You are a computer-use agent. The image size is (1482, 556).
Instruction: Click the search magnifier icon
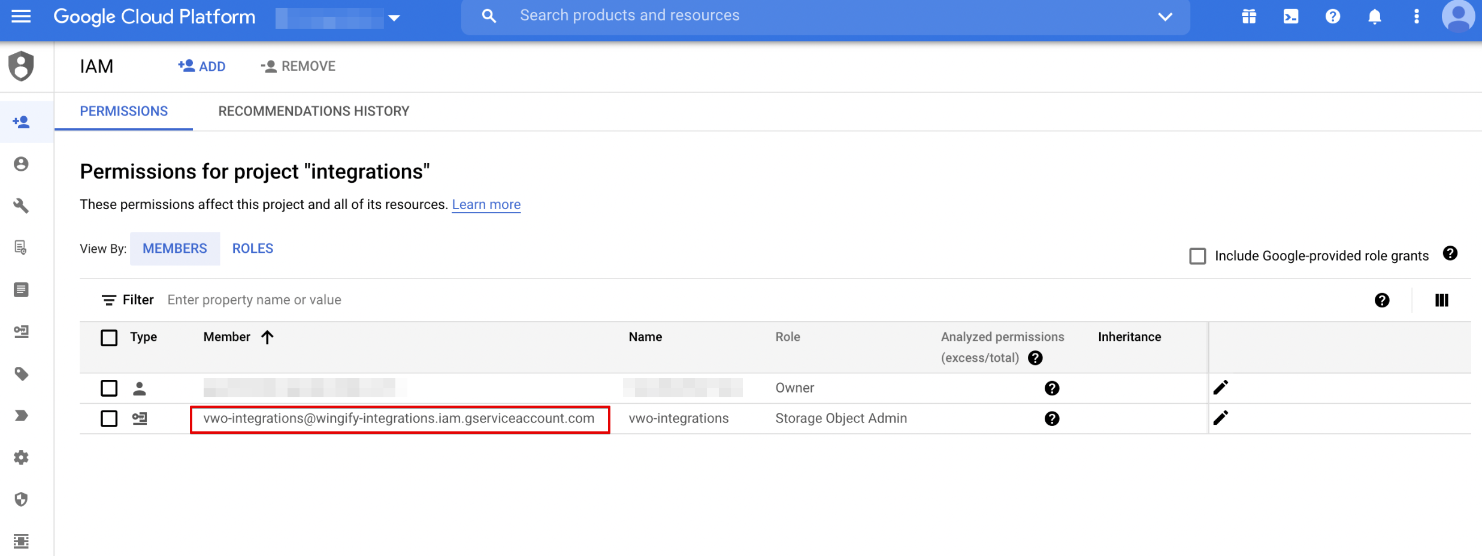tap(489, 16)
